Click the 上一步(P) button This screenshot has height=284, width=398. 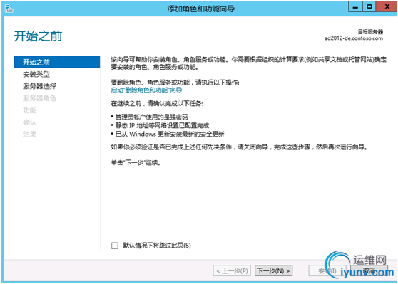pyautogui.click(x=232, y=270)
